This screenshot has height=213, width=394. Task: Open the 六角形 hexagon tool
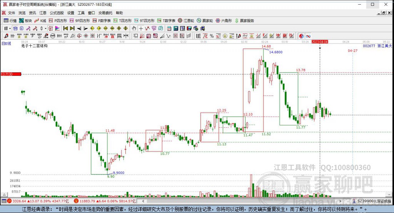pos(224,21)
